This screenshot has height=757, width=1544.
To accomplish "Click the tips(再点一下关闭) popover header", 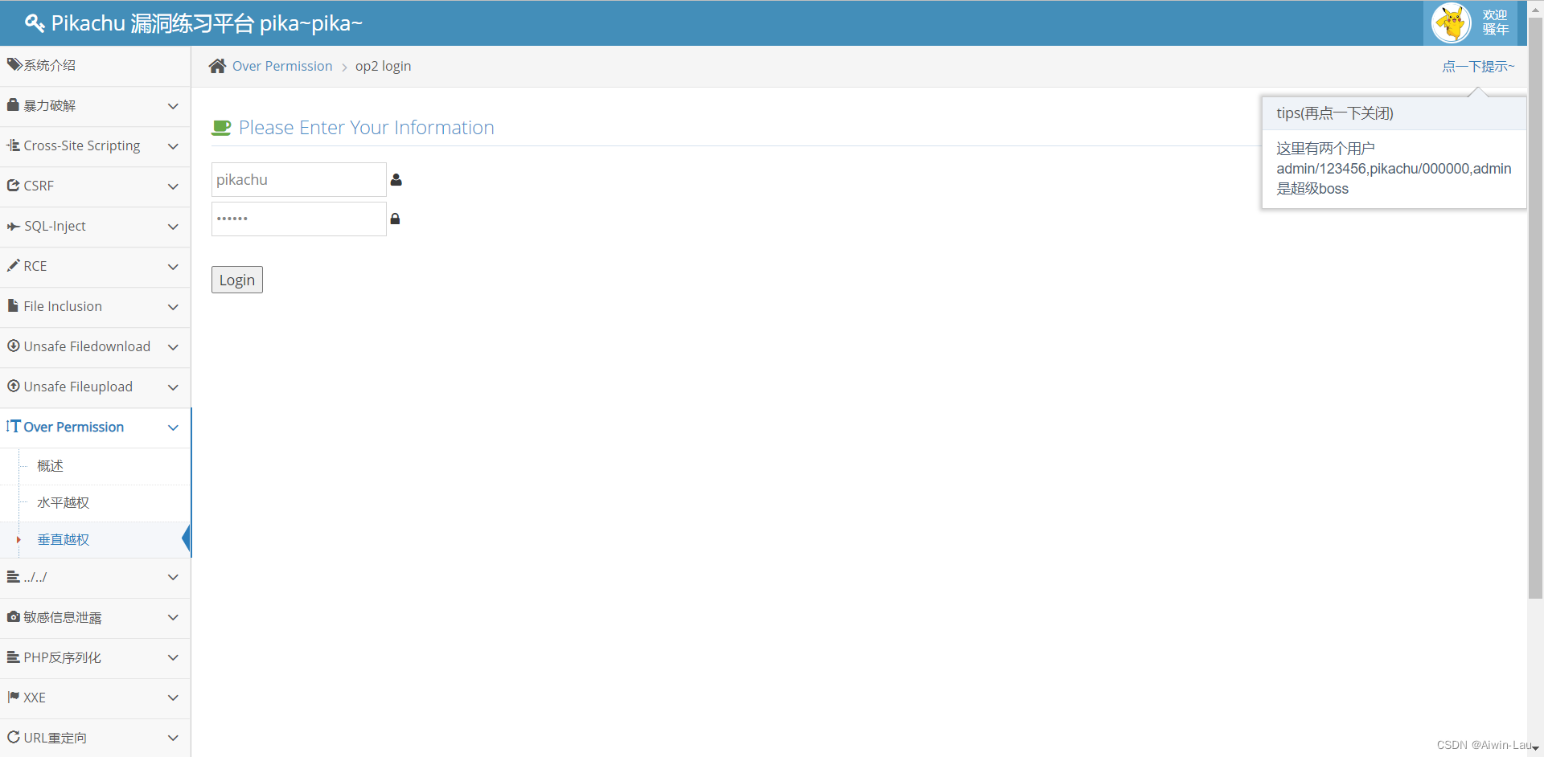I will coord(1394,113).
